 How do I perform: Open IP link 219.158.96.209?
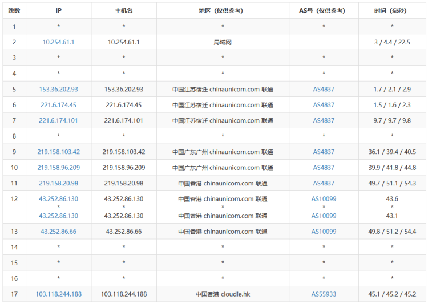pyautogui.click(x=58, y=168)
